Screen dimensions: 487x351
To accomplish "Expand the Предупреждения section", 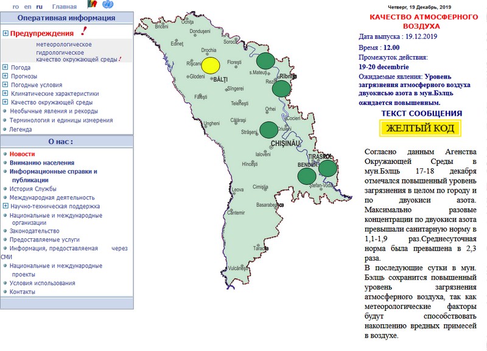I will (x=5, y=34).
